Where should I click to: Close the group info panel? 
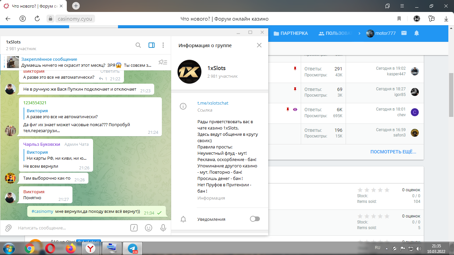pyautogui.click(x=259, y=45)
